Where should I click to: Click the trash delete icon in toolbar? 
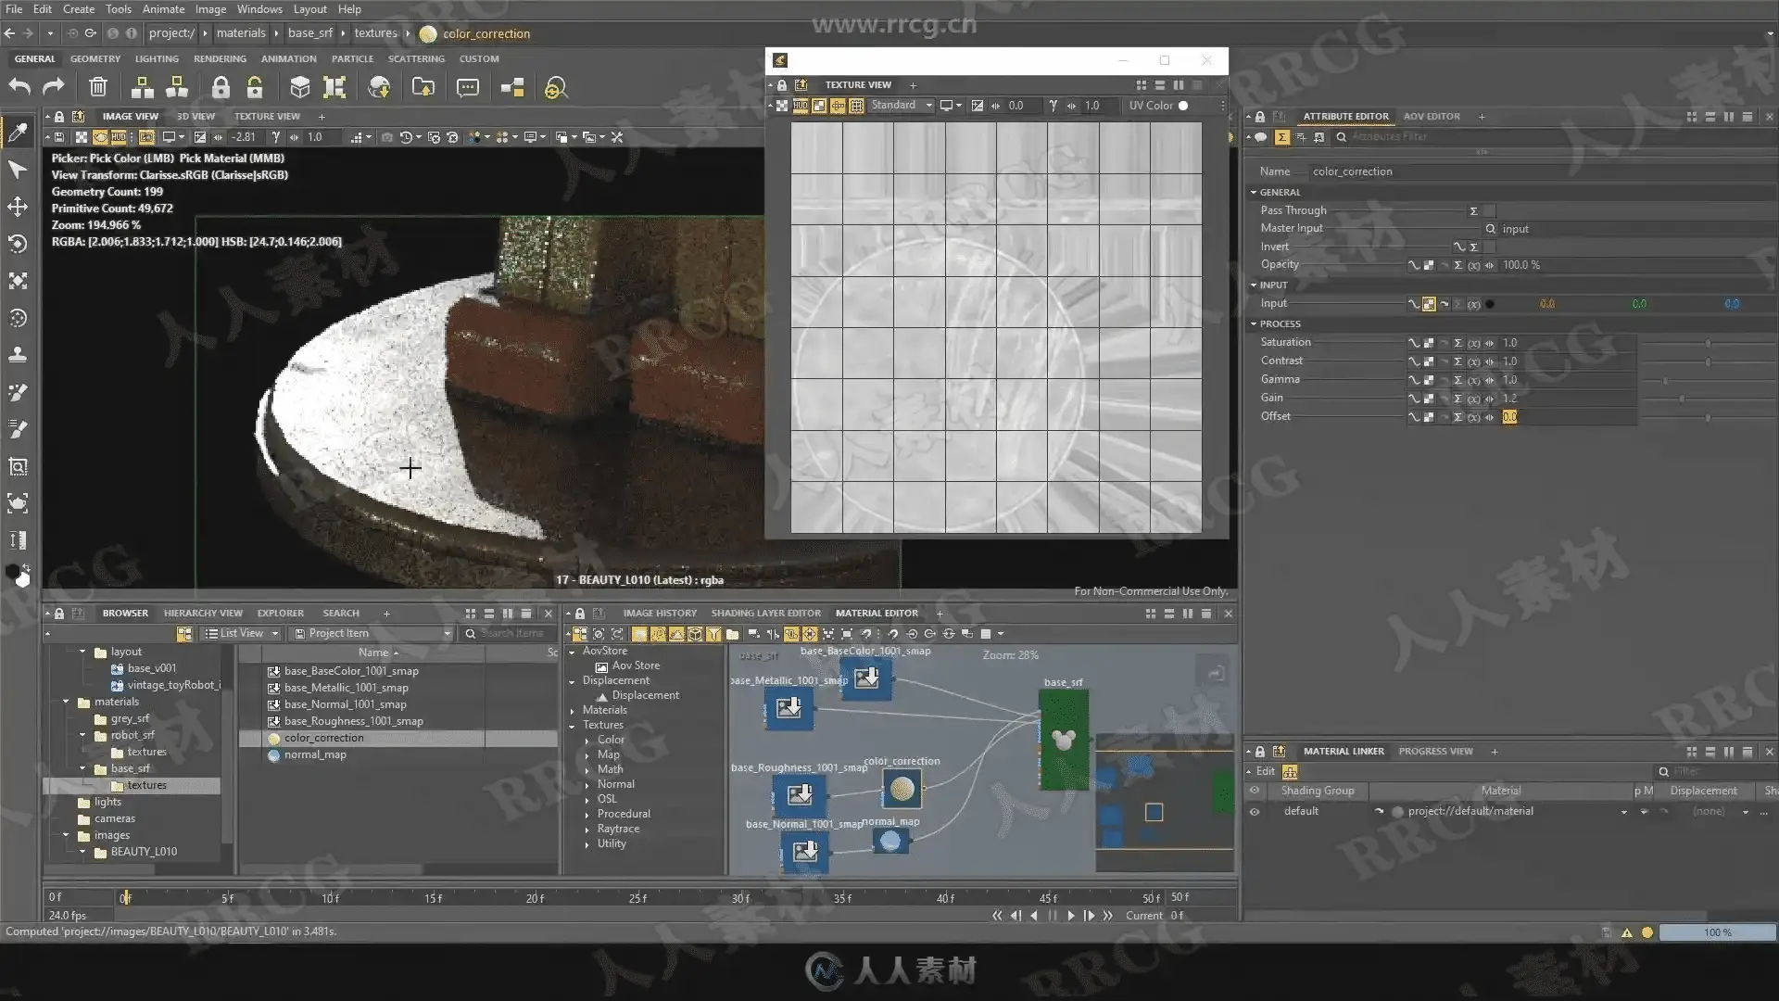coord(98,87)
